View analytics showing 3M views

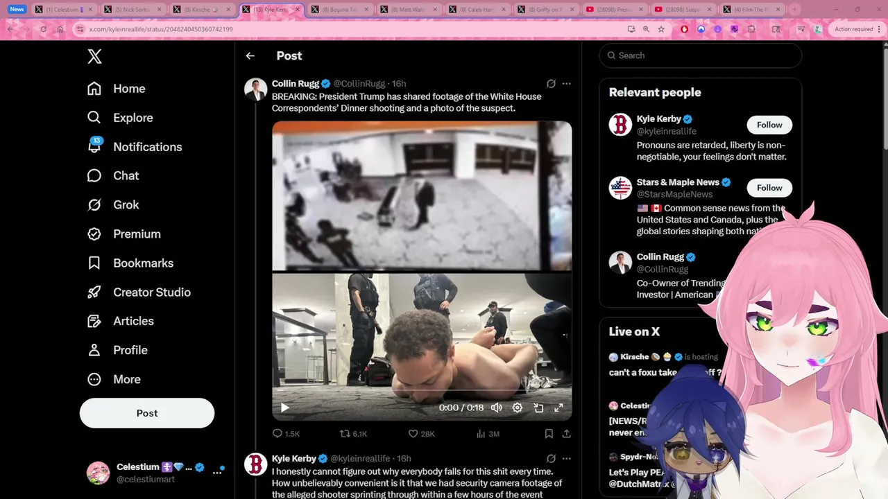[488, 434]
